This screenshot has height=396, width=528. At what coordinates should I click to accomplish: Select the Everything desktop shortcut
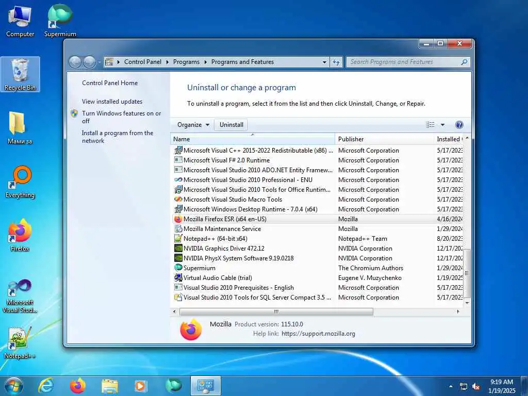[20, 182]
